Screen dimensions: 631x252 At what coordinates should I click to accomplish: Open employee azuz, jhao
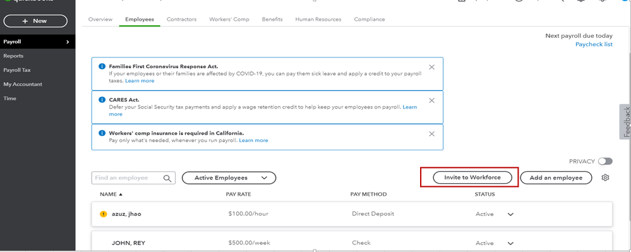coord(126,214)
